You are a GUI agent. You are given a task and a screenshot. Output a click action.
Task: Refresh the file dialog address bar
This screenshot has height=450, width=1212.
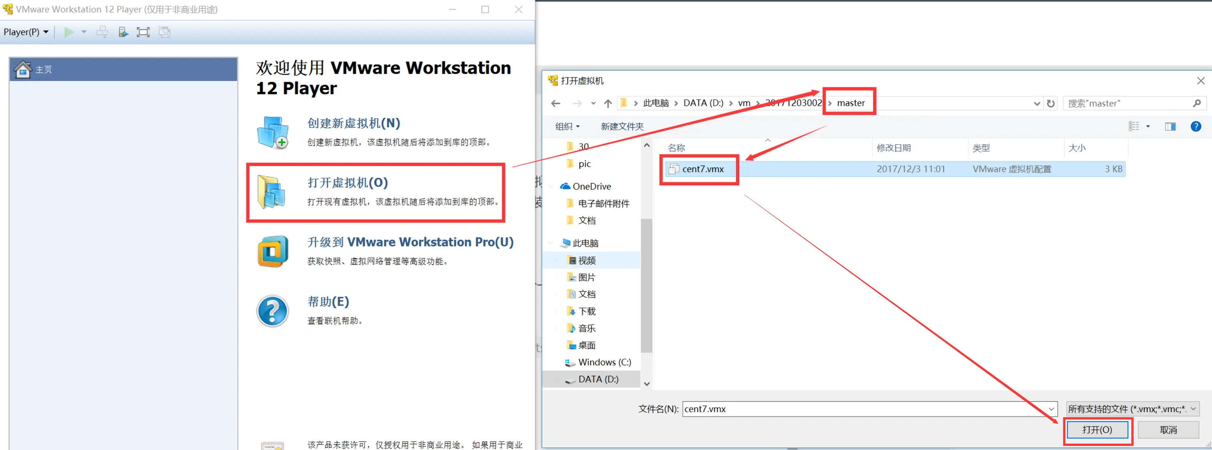click(x=1050, y=103)
